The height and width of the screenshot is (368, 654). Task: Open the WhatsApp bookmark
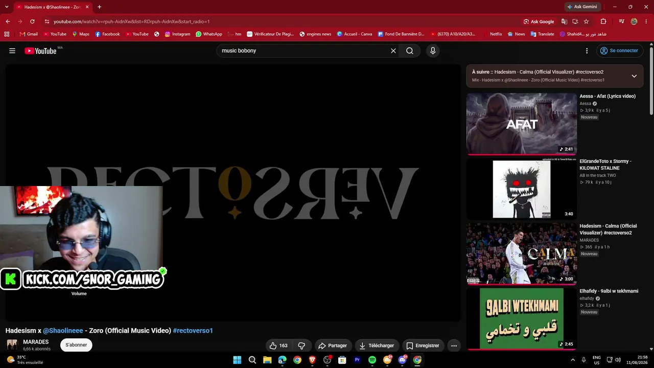pyautogui.click(x=209, y=34)
